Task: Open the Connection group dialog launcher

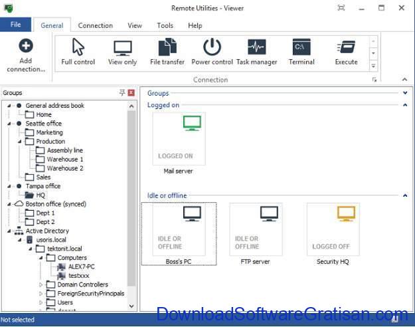Action: (374, 80)
